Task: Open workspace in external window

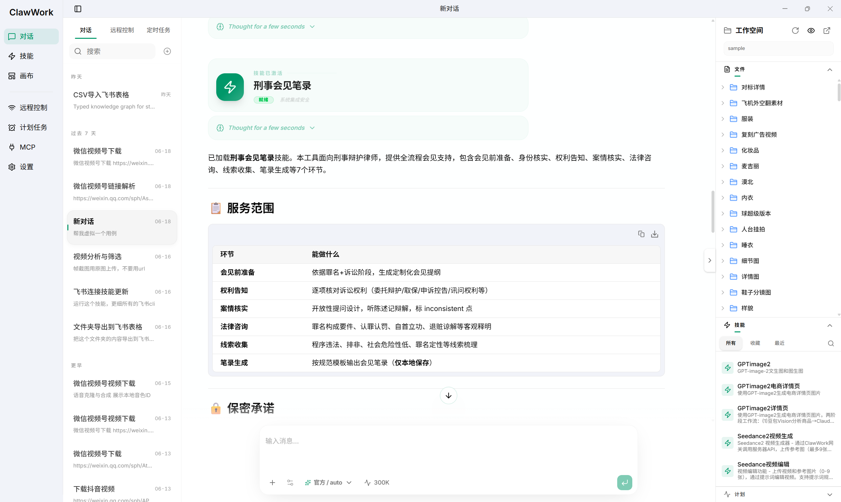Action: tap(827, 31)
